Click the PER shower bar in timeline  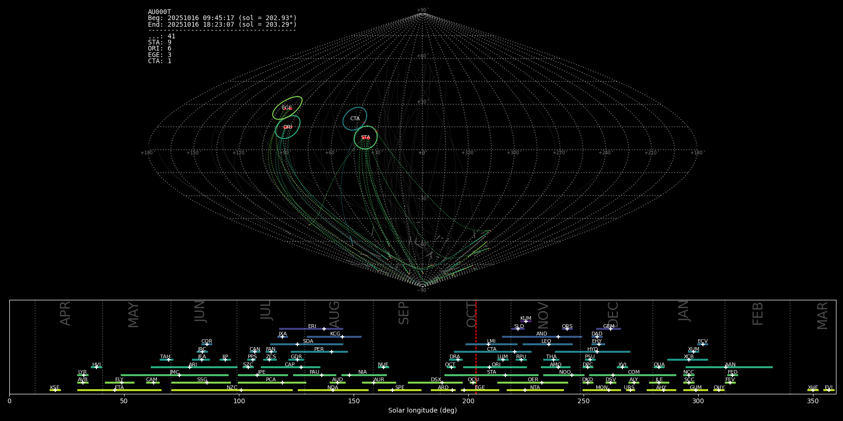point(319,352)
